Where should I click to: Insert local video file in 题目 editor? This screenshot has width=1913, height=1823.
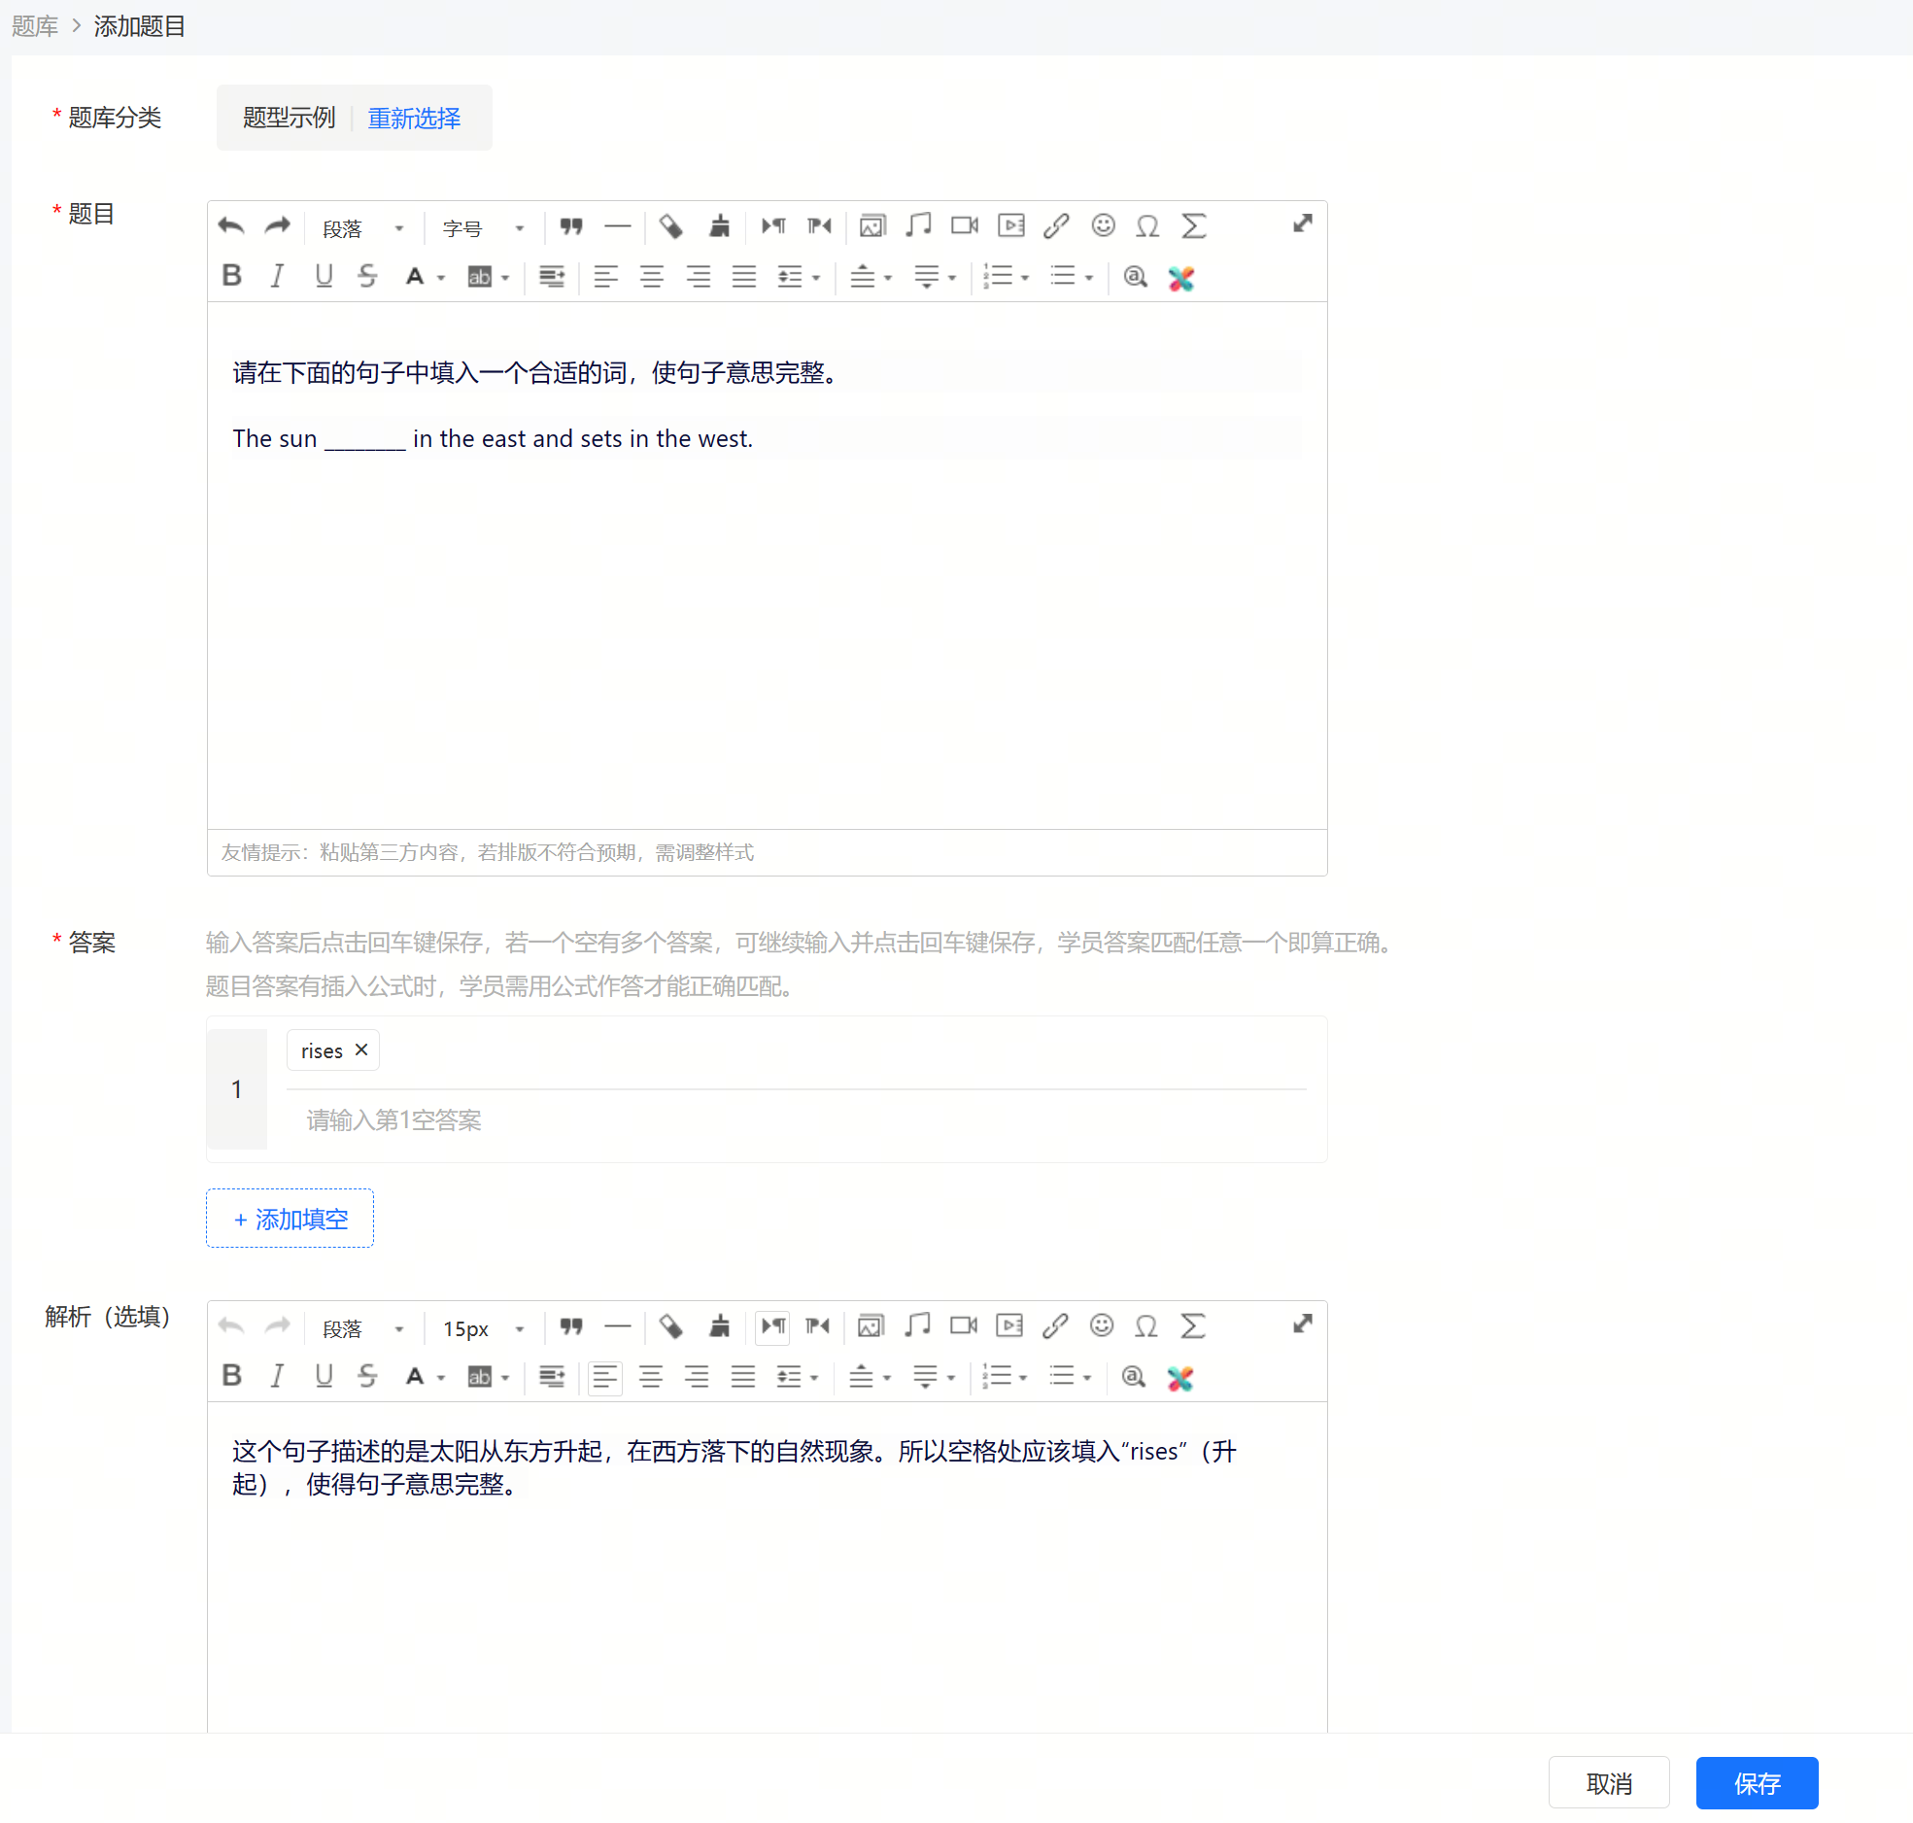point(1011,226)
